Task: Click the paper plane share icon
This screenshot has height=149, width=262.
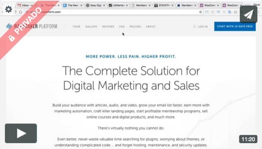Action: point(249,14)
